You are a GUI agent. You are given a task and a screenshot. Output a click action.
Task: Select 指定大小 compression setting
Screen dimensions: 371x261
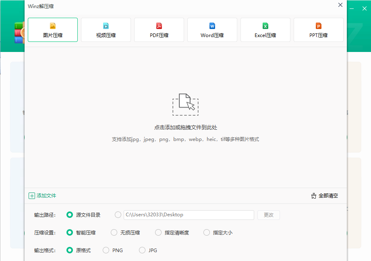pyautogui.click(x=207, y=232)
